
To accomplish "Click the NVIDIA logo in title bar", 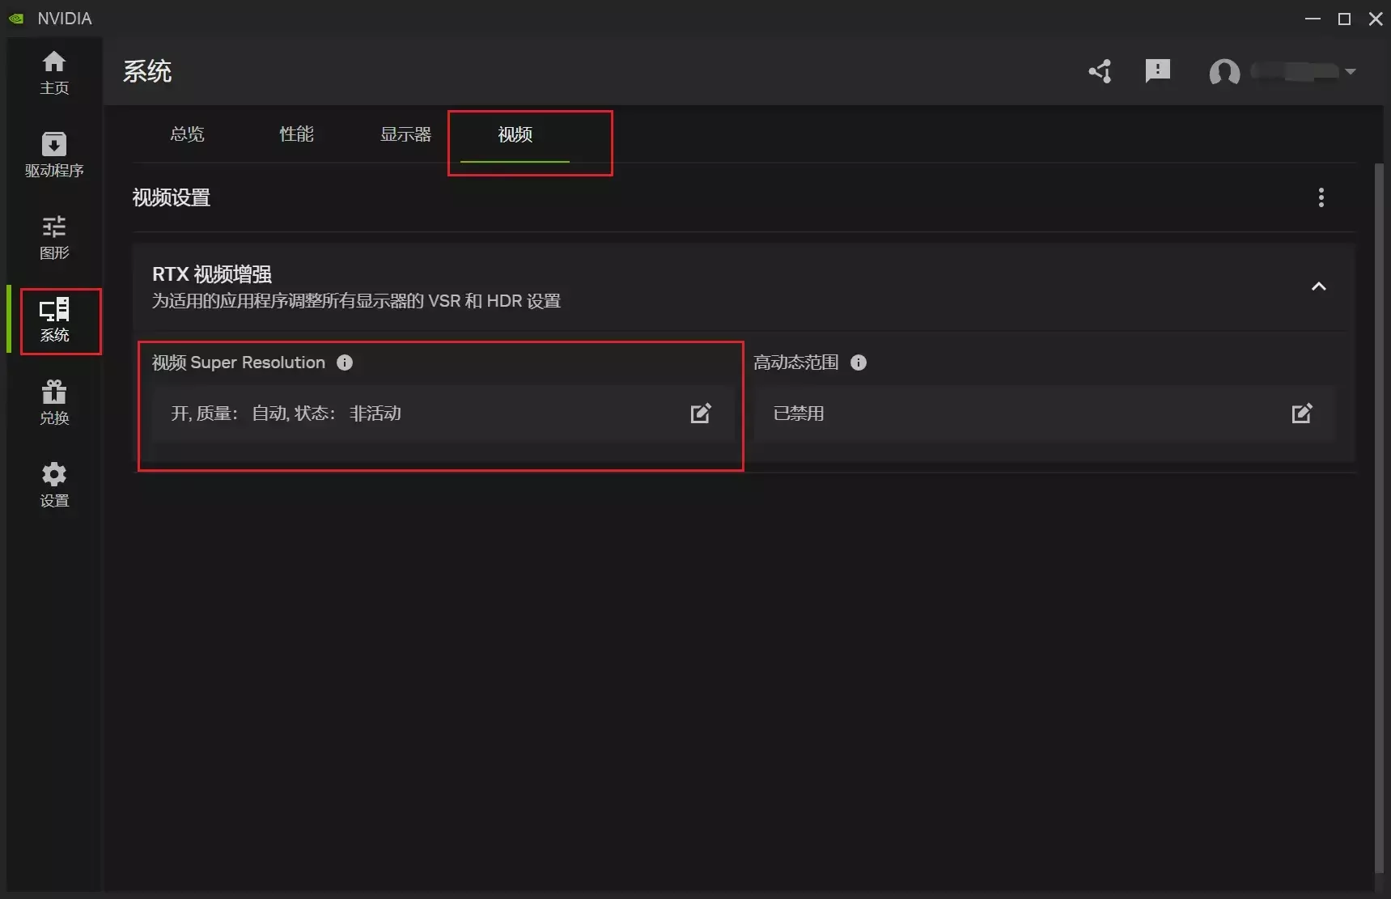I will [16, 18].
